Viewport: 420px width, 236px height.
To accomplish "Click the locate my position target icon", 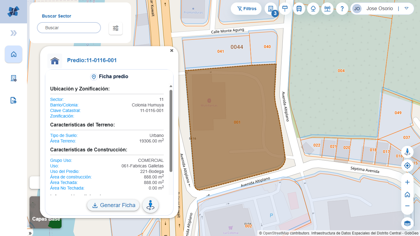I will point(407,166).
